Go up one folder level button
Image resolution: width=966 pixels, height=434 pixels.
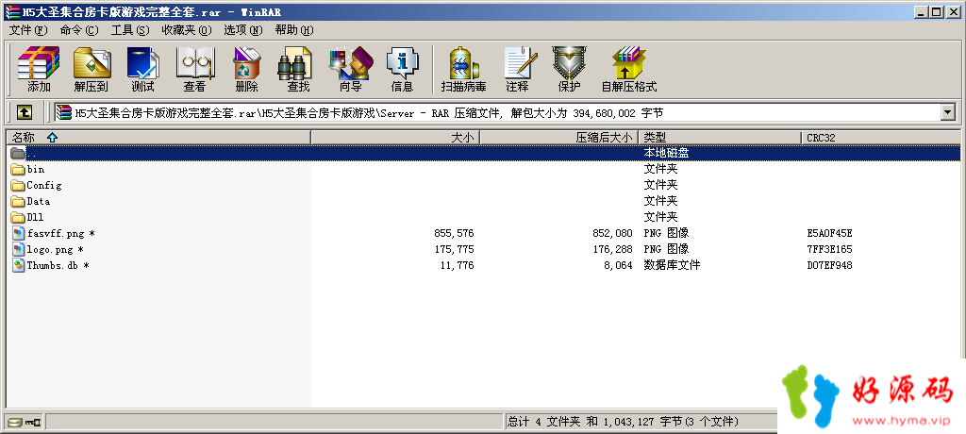pyautogui.click(x=24, y=112)
